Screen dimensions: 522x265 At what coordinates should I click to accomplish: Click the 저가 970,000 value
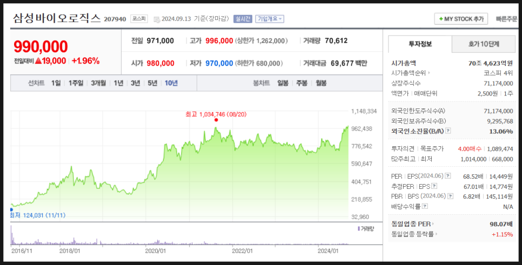[x=219, y=63]
